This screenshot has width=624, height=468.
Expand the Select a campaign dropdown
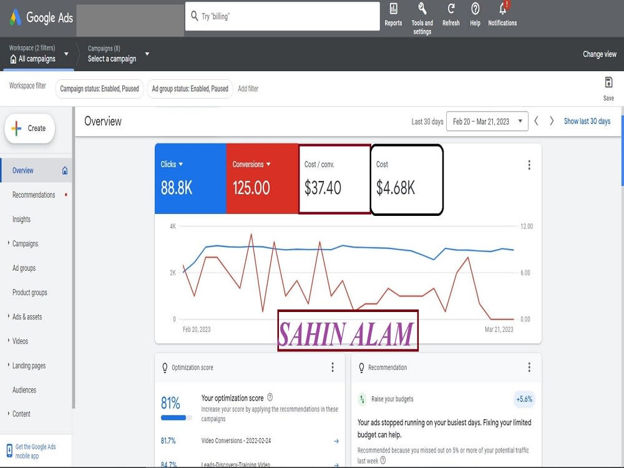(x=147, y=54)
